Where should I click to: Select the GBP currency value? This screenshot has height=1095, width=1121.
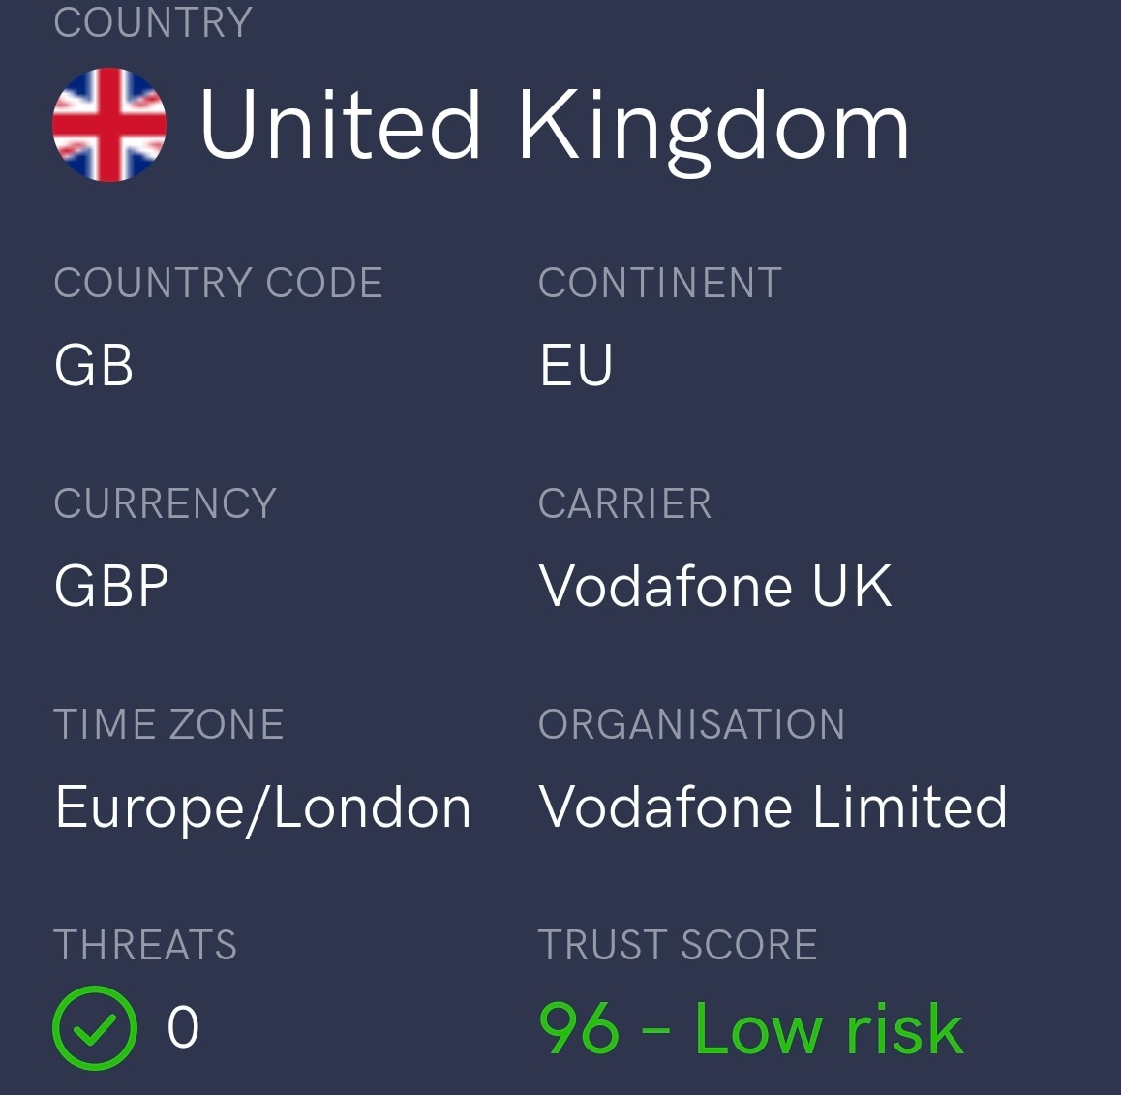111,586
